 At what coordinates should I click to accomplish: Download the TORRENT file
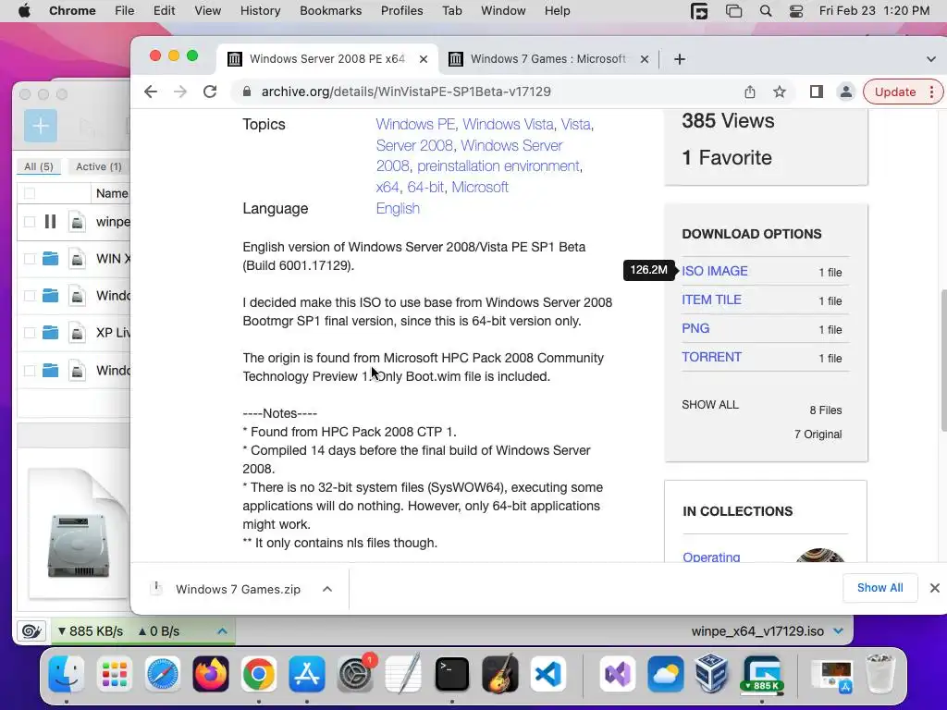coord(711,357)
